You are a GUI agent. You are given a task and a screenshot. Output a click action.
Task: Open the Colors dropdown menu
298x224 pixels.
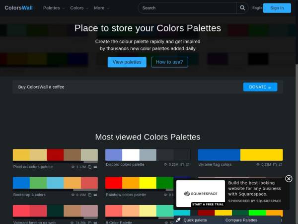[79, 8]
